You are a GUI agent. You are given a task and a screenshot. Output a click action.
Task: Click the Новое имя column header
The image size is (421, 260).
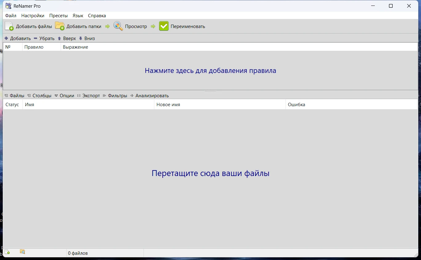click(168, 105)
